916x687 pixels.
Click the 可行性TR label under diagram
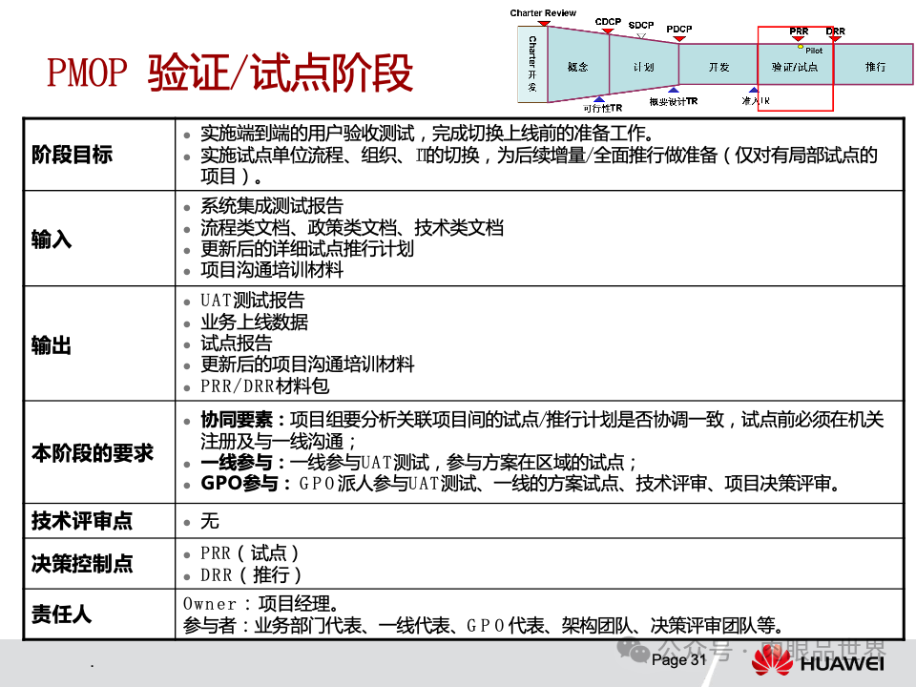click(x=602, y=108)
